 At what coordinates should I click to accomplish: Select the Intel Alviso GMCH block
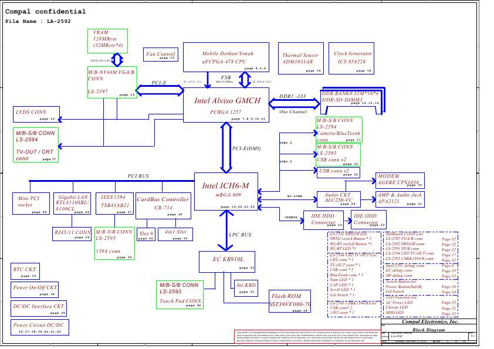[x=226, y=105]
